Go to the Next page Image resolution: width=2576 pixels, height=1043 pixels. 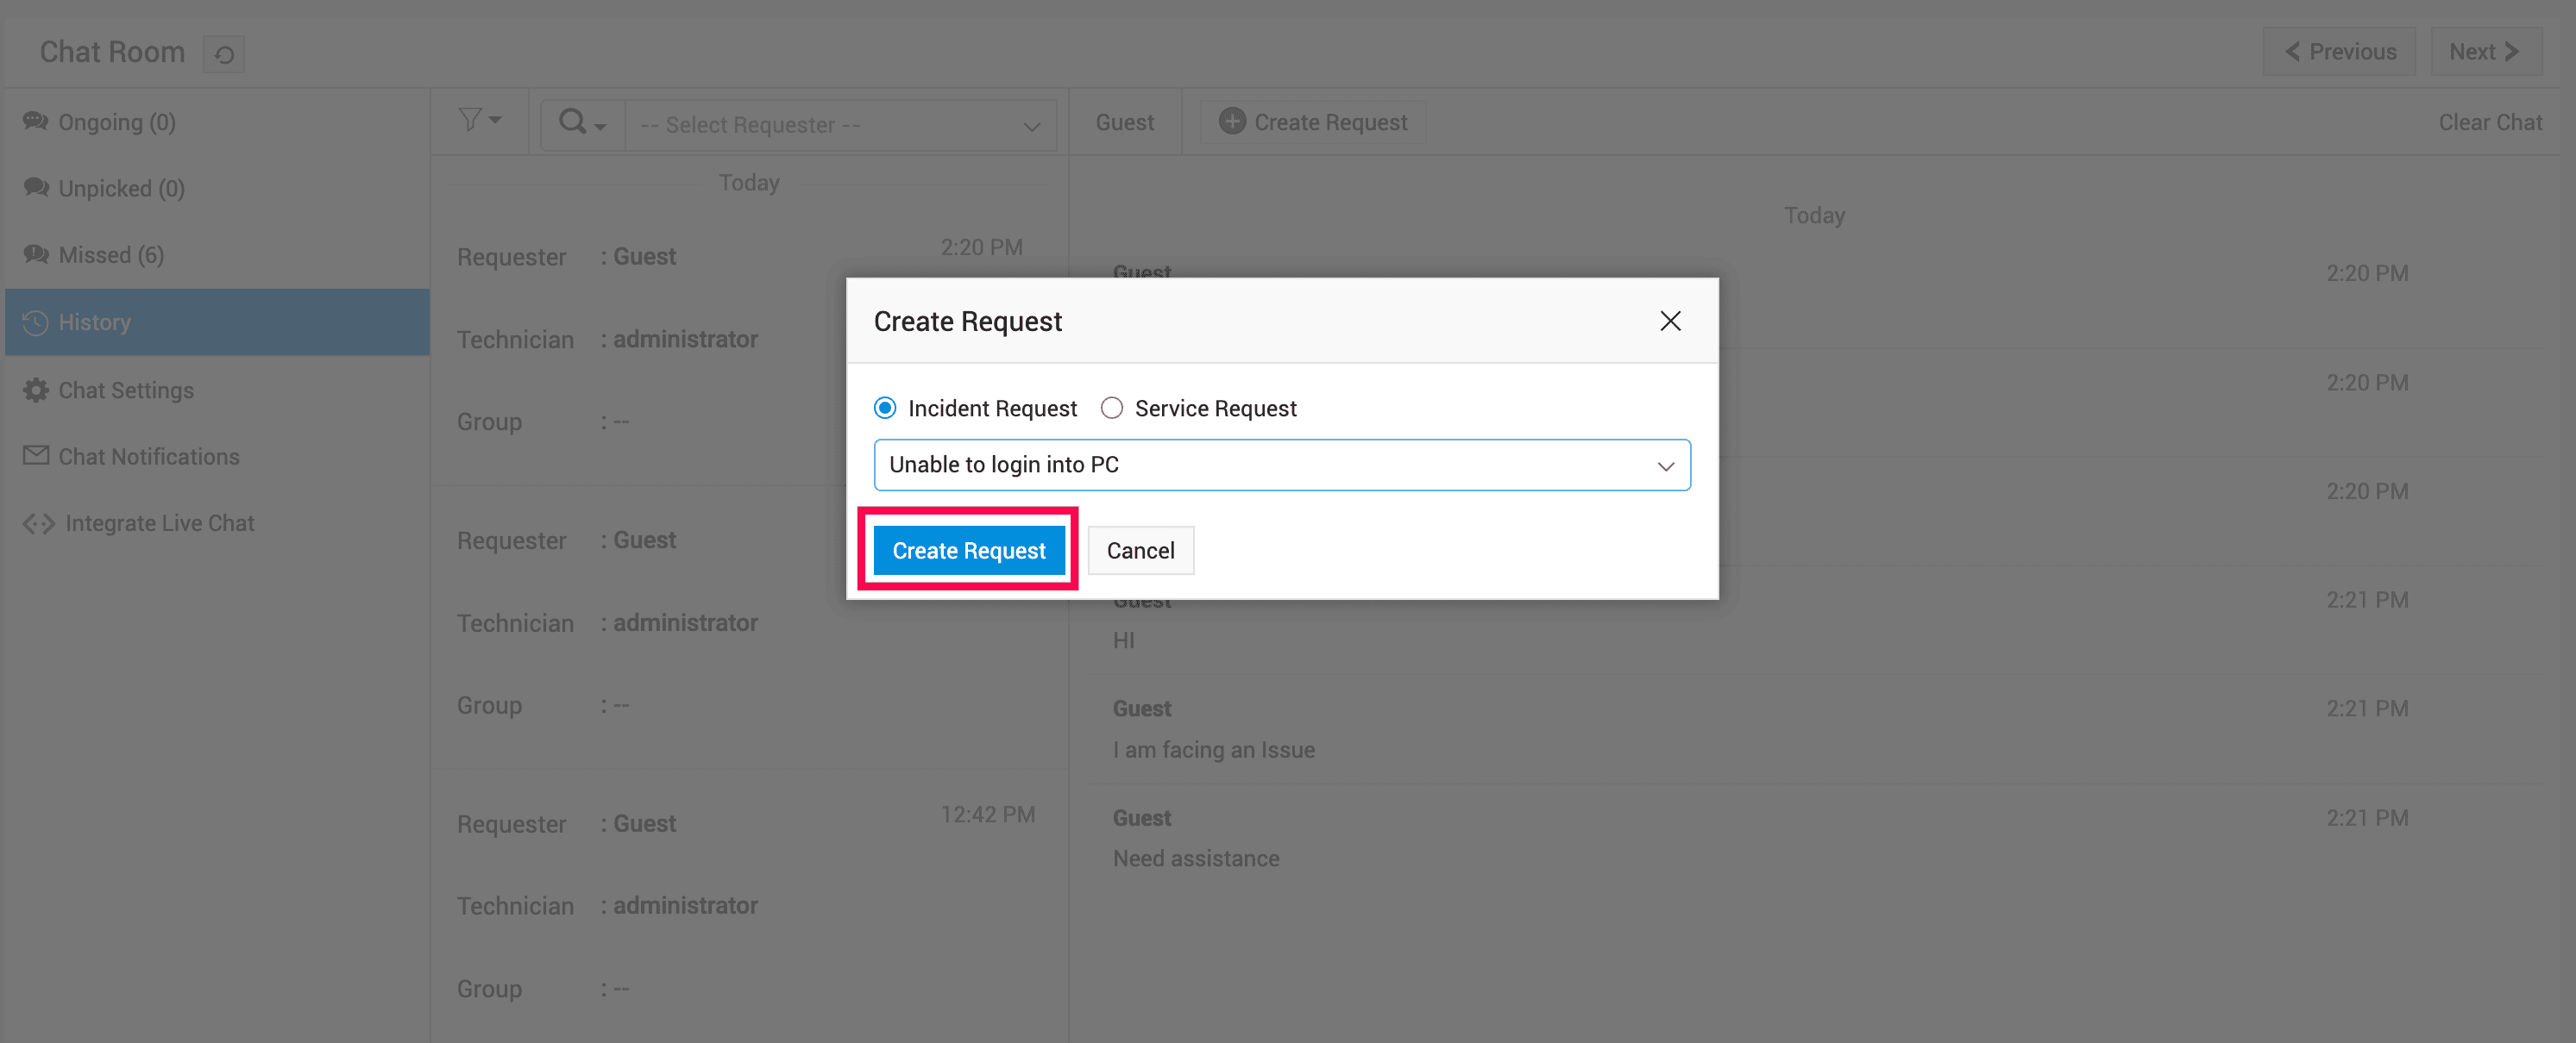coord(2485,52)
